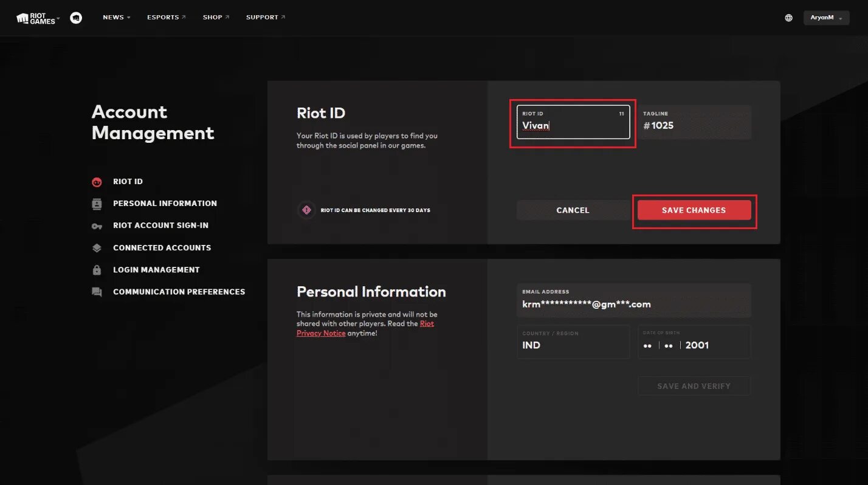Open the language globe icon
Viewport: 868px width, 485px height.
(x=788, y=18)
